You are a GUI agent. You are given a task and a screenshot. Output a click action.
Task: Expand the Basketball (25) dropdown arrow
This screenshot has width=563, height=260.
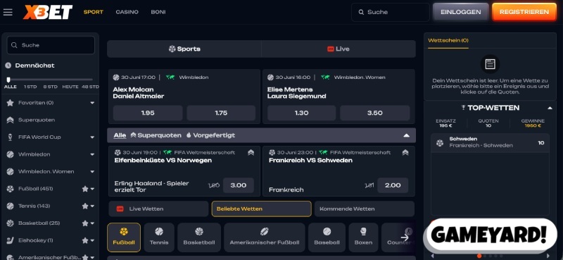click(92, 223)
